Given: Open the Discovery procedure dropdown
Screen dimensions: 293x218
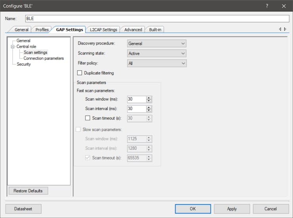Looking at the screenshot, I should [x=156, y=44].
